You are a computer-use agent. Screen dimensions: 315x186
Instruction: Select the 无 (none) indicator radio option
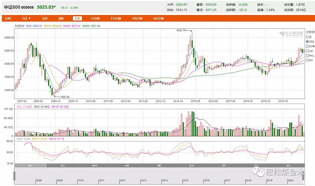point(308,36)
